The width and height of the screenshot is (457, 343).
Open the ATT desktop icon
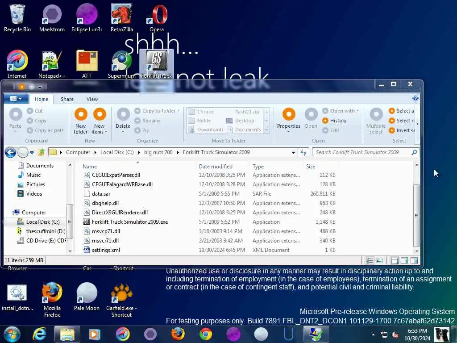[87, 64]
